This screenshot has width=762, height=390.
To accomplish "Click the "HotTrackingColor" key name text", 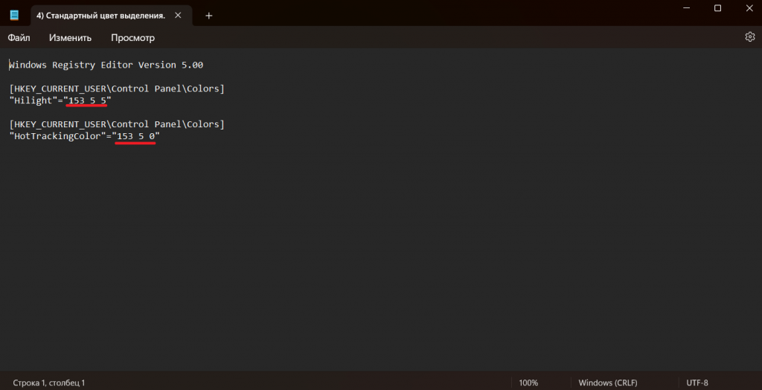I will 57,137.
